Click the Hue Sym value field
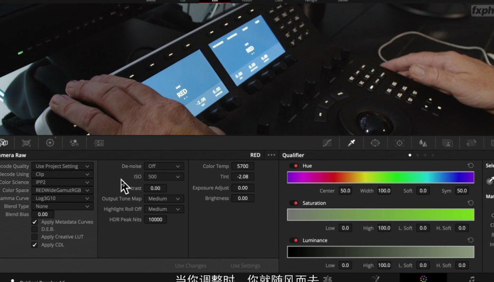 click(x=462, y=191)
